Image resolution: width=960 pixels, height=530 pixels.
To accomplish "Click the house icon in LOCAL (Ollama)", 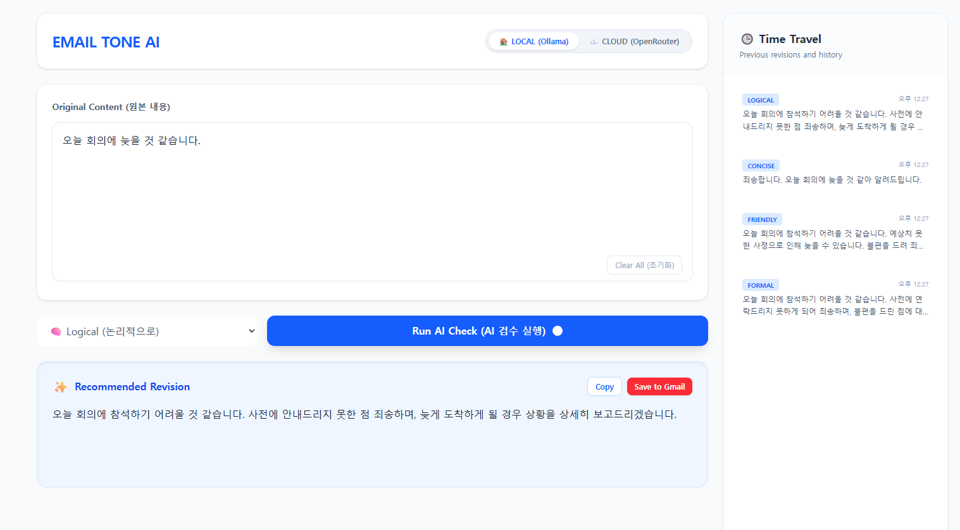I will pos(504,42).
